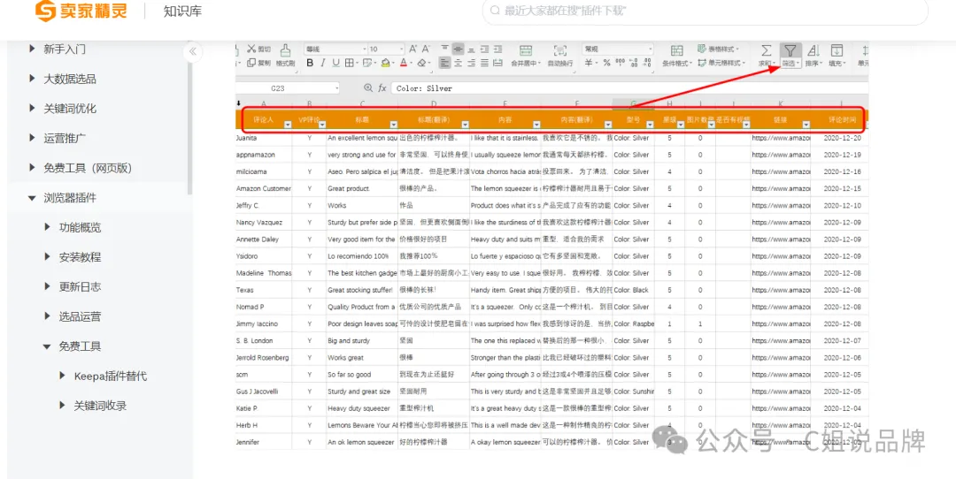
Task: Increase font size with the larger A icon
Action: (x=412, y=49)
